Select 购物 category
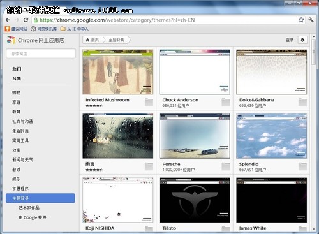Image resolution: width=319 pixels, height=234 pixels. (17, 92)
